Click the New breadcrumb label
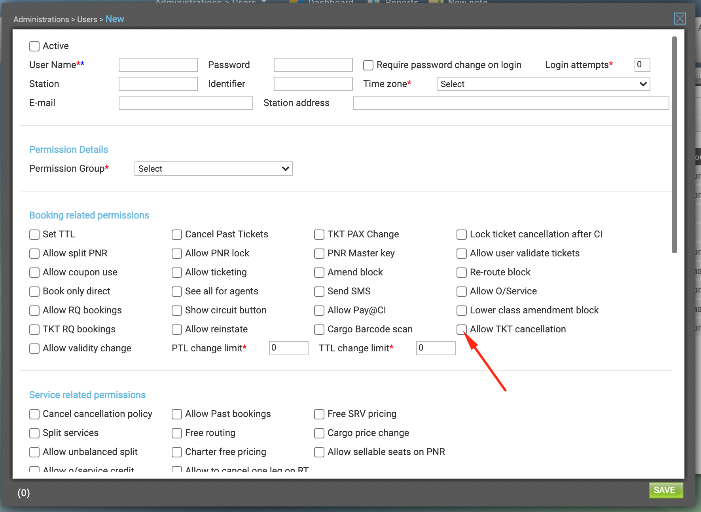 coord(115,19)
